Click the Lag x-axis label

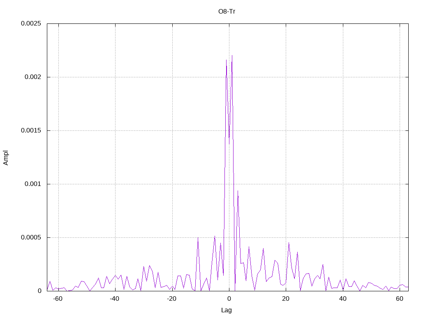[x=227, y=310]
